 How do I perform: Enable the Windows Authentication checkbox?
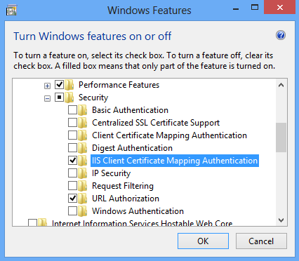coord(72,210)
